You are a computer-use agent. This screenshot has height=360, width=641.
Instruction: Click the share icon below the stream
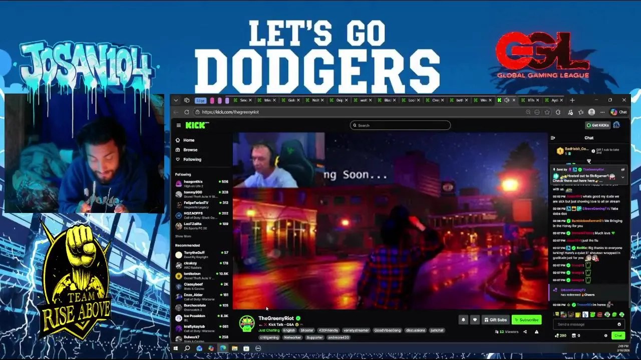tap(525, 331)
